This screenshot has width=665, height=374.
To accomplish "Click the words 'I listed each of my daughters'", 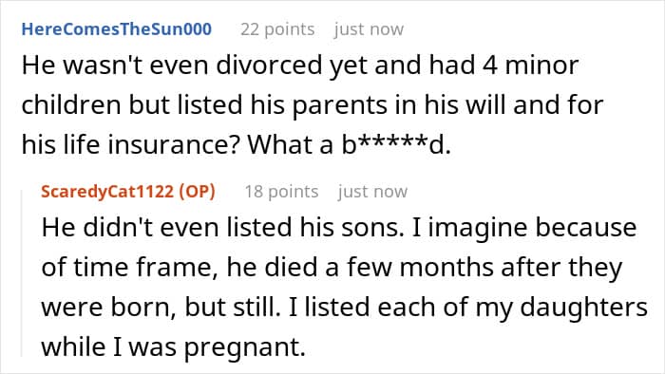I will [467, 307].
